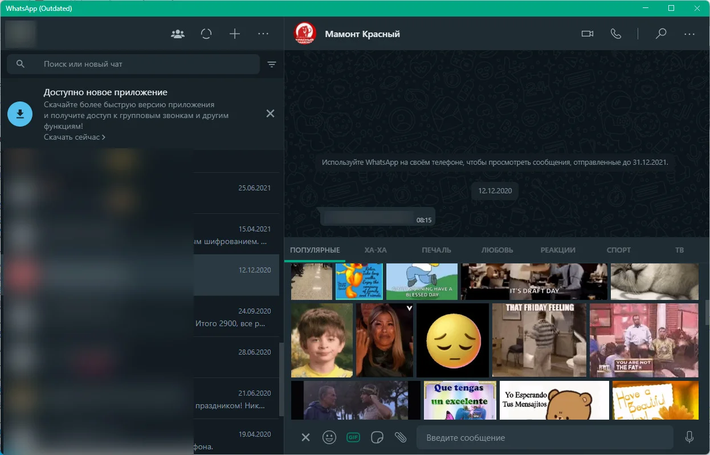Screen dimensions: 710x455
Task: Close the GIF picker panel
Action: (305, 437)
